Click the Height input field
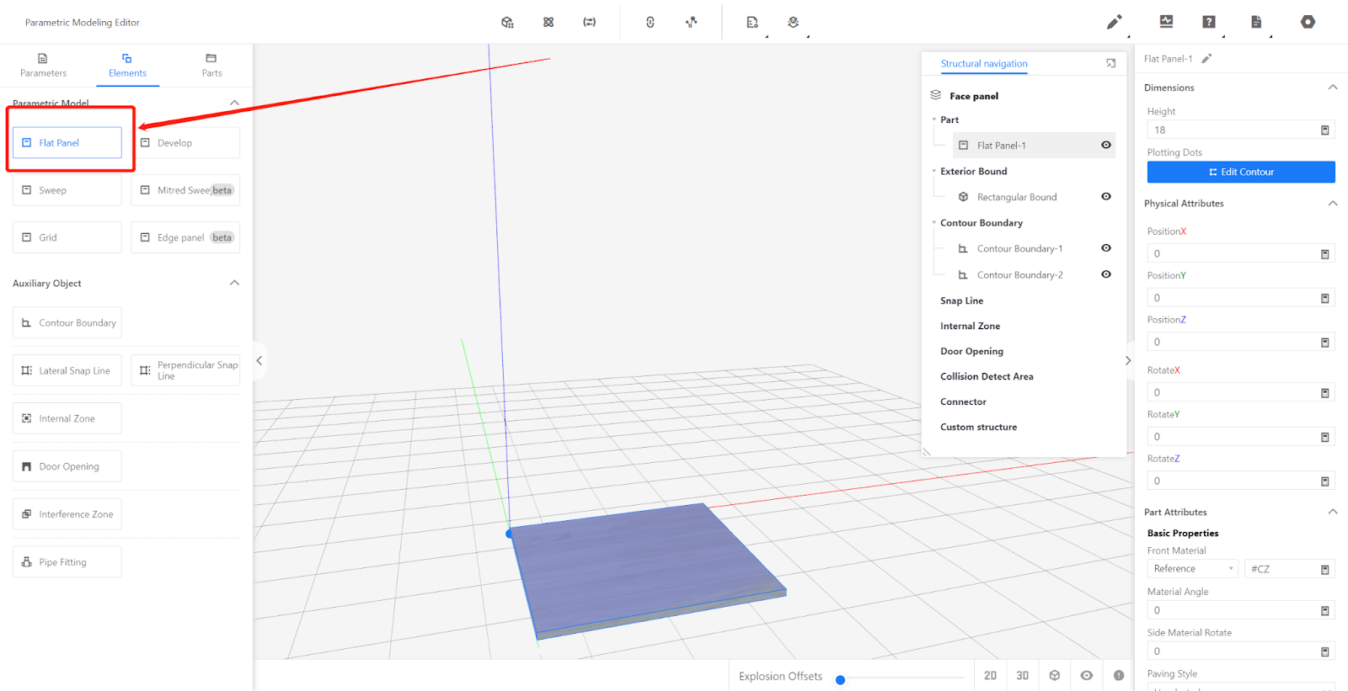The width and height of the screenshot is (1348, 691). pos(1230,130)
